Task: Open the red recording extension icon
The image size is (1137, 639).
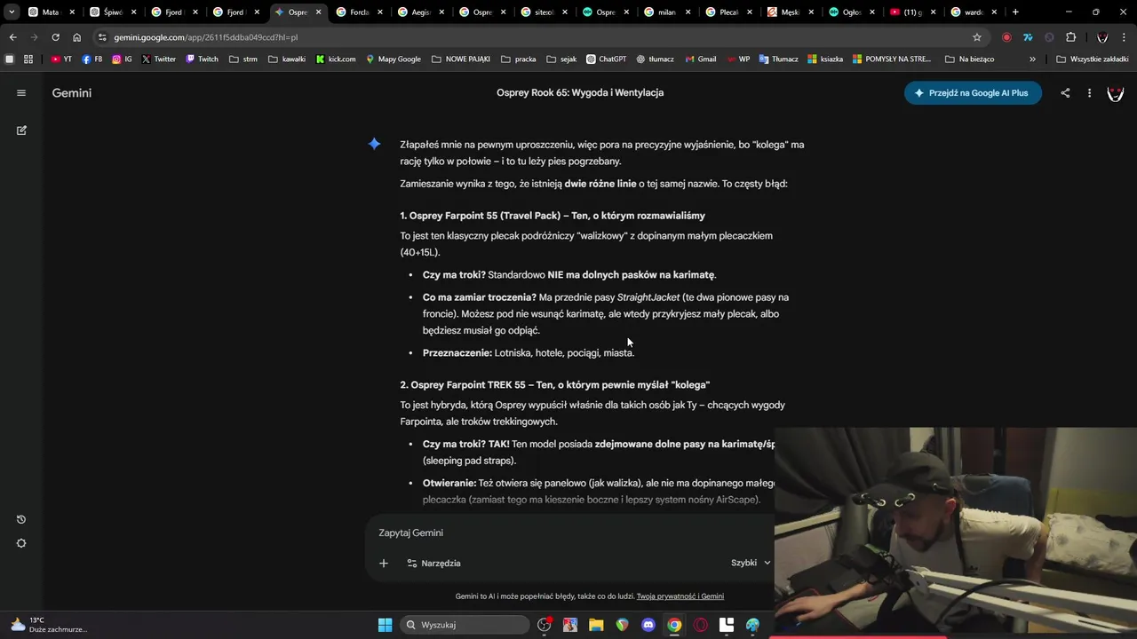Action: click(x=1006, y=37)
